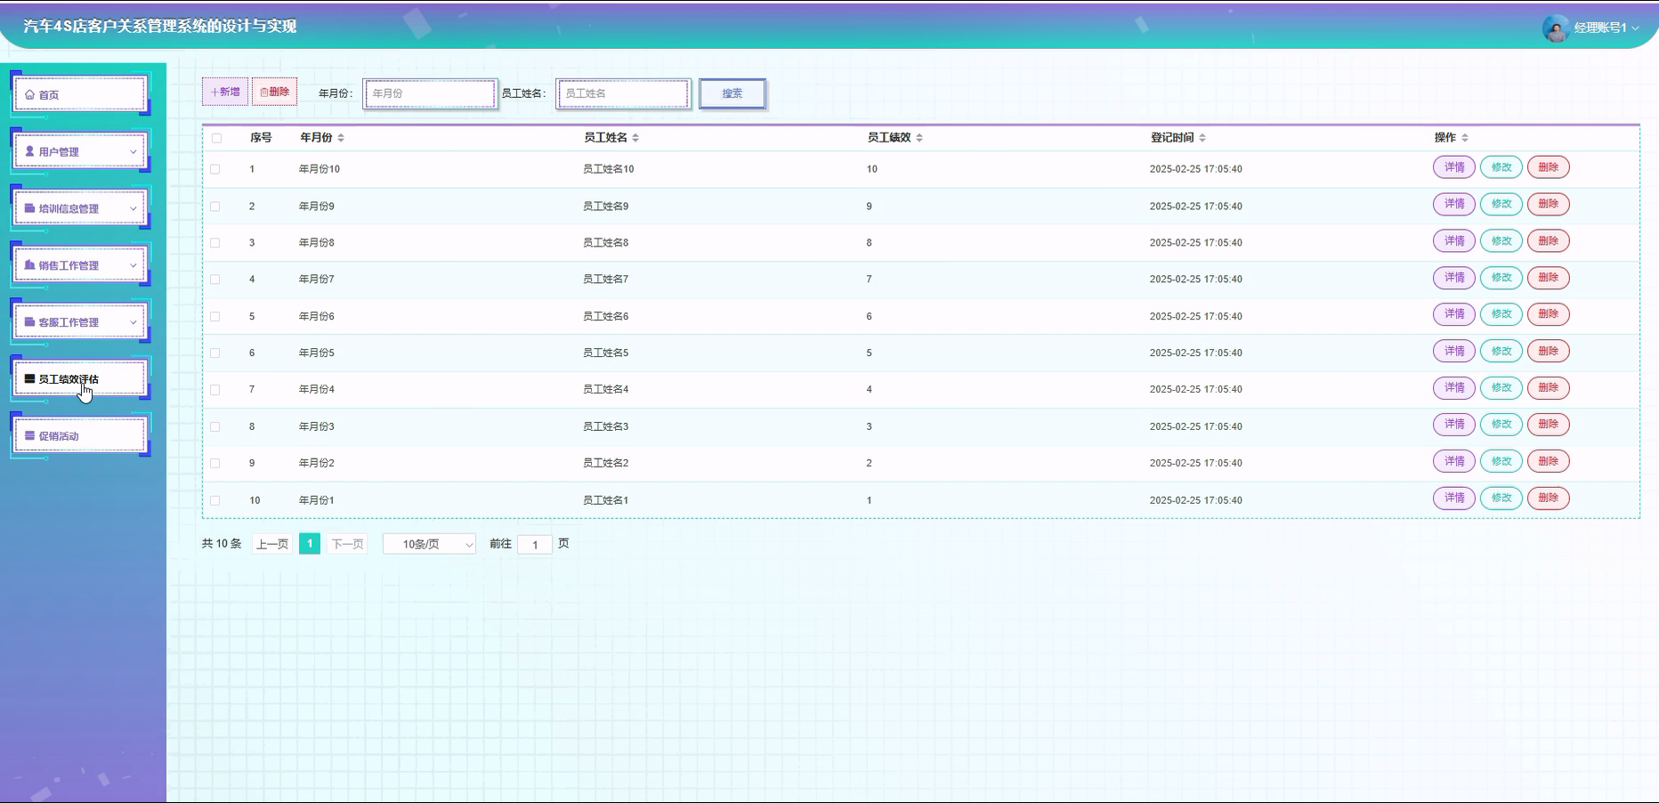Click cell text 年月份10
Viewport: 1659px width, 803px height.
tap(320, 169)
